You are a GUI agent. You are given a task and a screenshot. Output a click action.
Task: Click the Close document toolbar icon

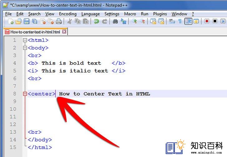pyautogui.click(x=43, y=21)
